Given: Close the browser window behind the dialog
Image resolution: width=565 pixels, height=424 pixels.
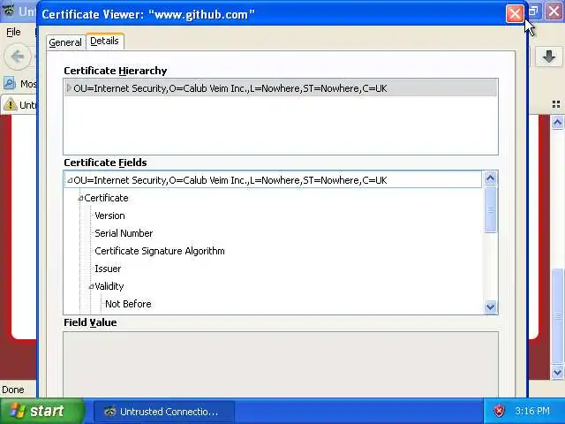Looking at the screenshot, I should [554, 11].
